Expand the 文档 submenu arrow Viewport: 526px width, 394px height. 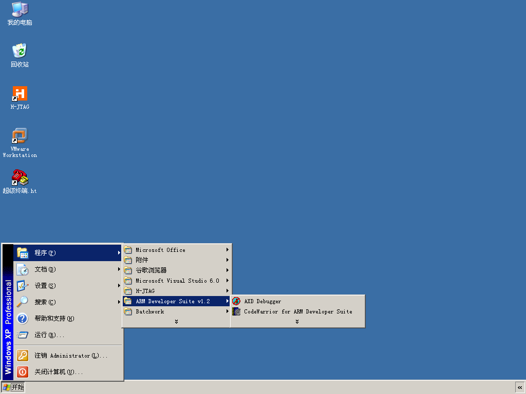point(119,269)
